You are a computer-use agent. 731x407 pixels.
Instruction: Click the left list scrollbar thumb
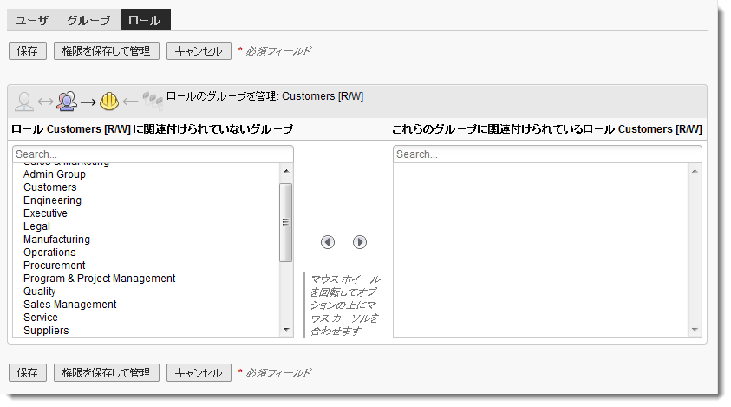(286, 222)
